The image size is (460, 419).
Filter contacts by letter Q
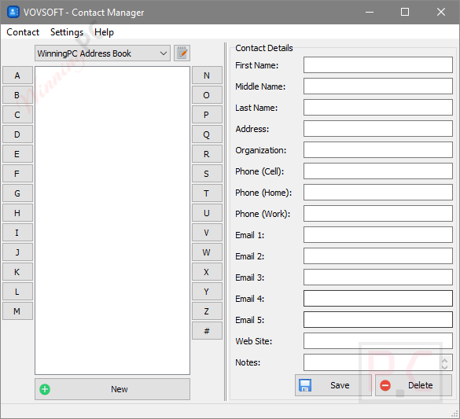click(x=207, y=134)
